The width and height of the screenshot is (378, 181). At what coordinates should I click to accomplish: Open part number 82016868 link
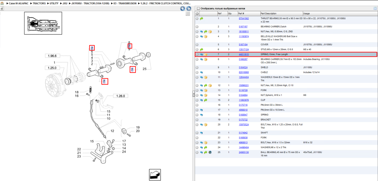tap(244, 72)
